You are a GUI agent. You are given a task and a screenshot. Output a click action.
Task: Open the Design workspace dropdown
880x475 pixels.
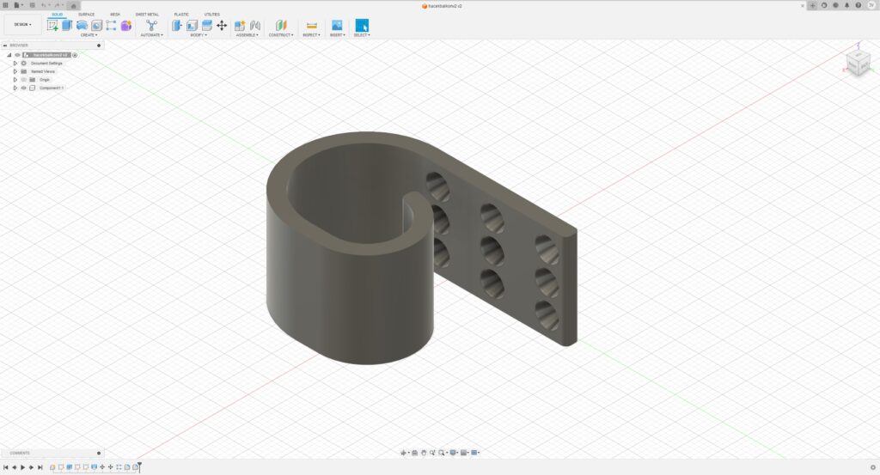[22, 25]
